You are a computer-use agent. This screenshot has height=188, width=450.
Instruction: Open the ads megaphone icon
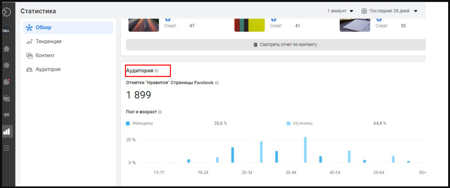[6, 115]
